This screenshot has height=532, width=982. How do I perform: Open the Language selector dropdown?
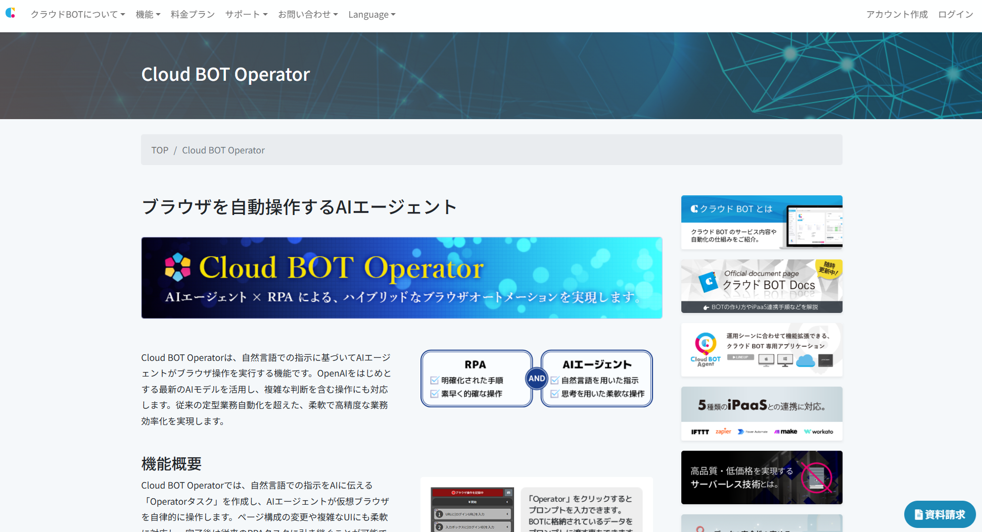pyautogui.click(x=372, y=14)
